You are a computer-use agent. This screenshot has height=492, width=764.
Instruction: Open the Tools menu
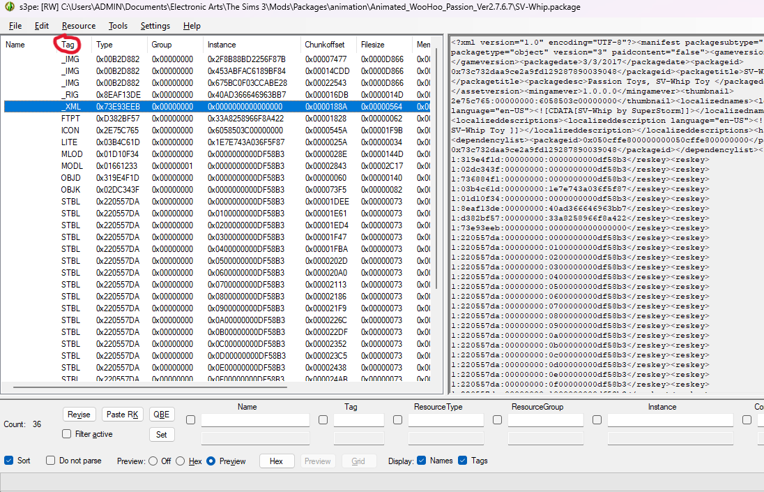click(x=118, y=26)
